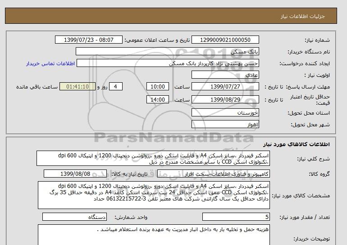Click the general need description text area
Image resolution: width=347 pixels, height=245 pixels.
click(153, 159)
